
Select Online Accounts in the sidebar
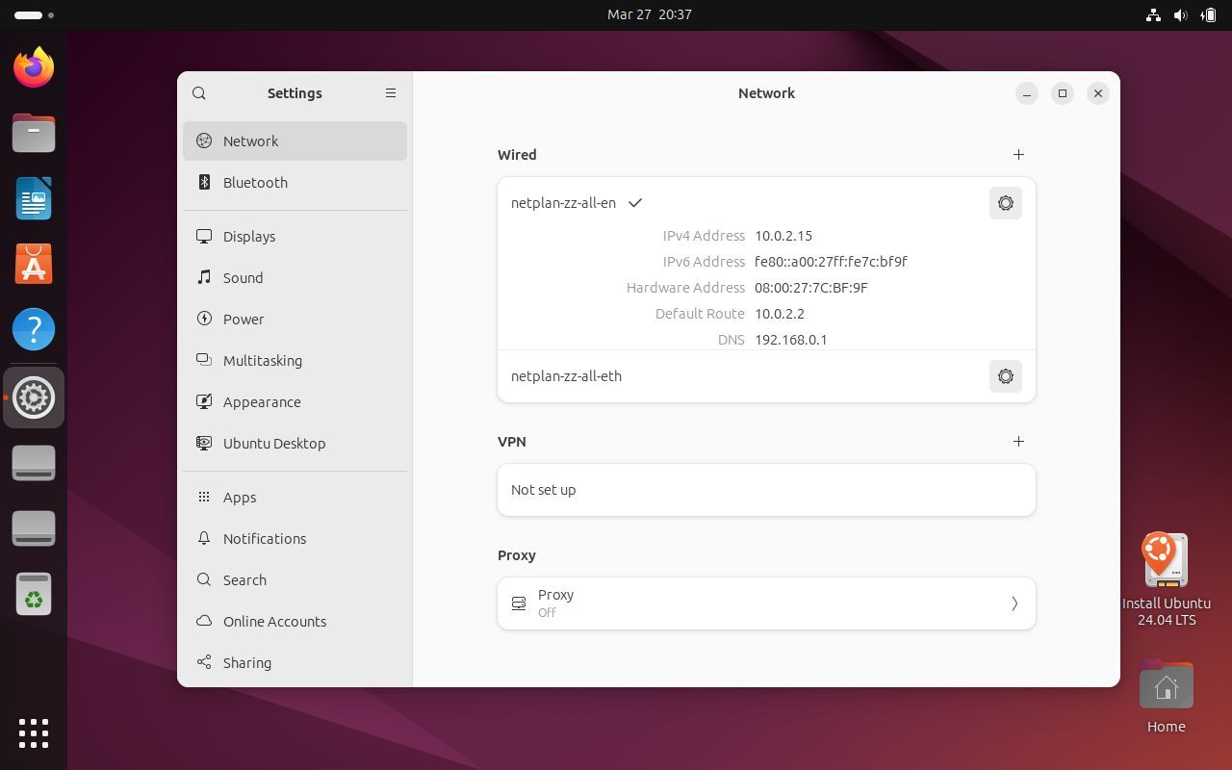click(x=274, y=621)
